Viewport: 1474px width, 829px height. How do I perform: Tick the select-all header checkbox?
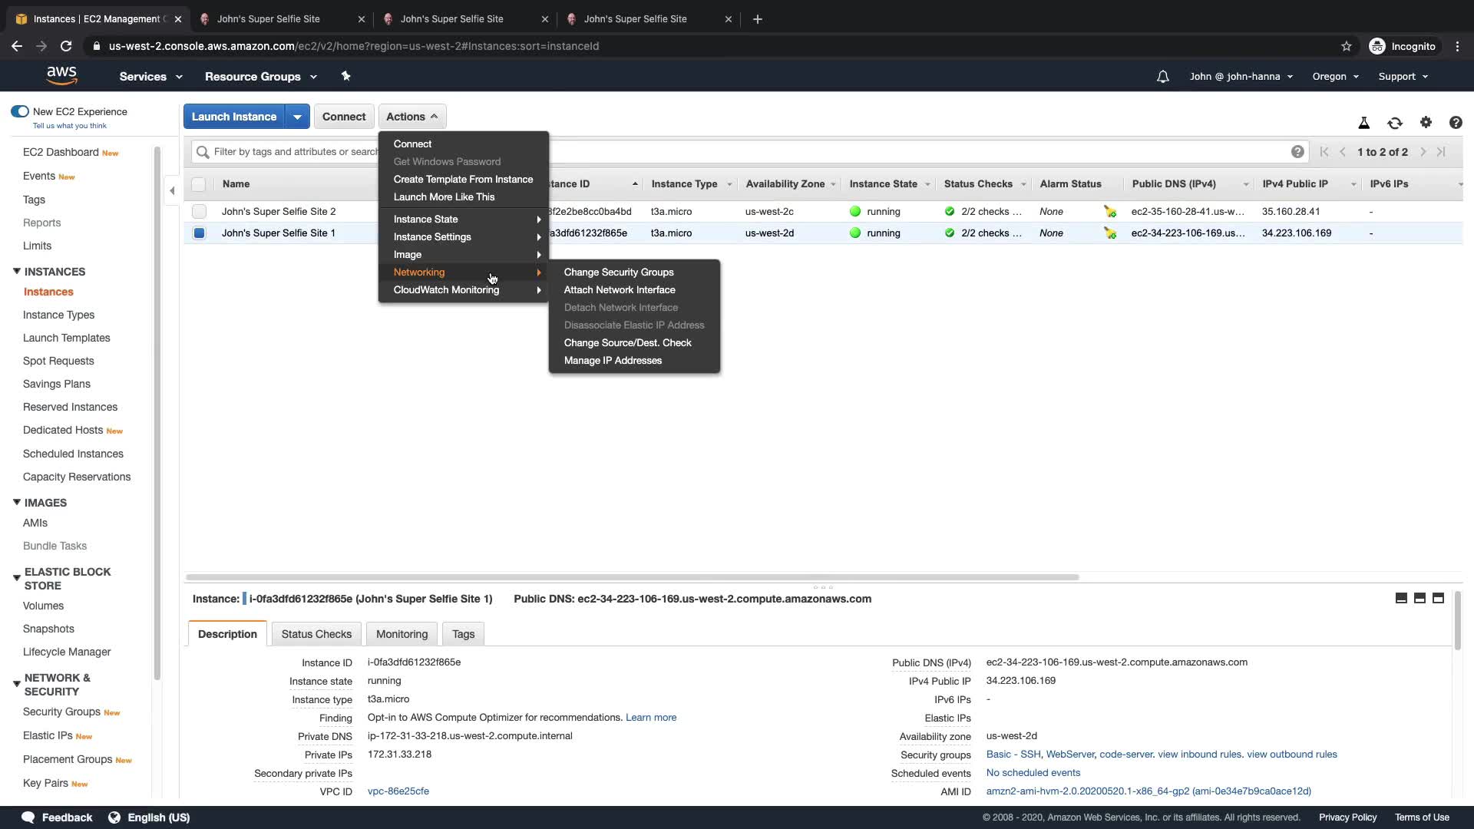coord(199,184)
